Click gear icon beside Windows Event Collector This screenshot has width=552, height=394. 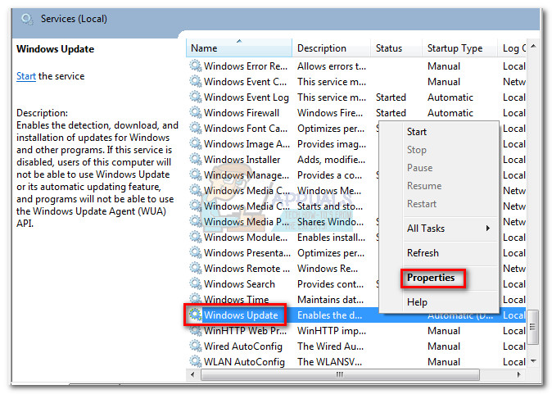point(196,81)
